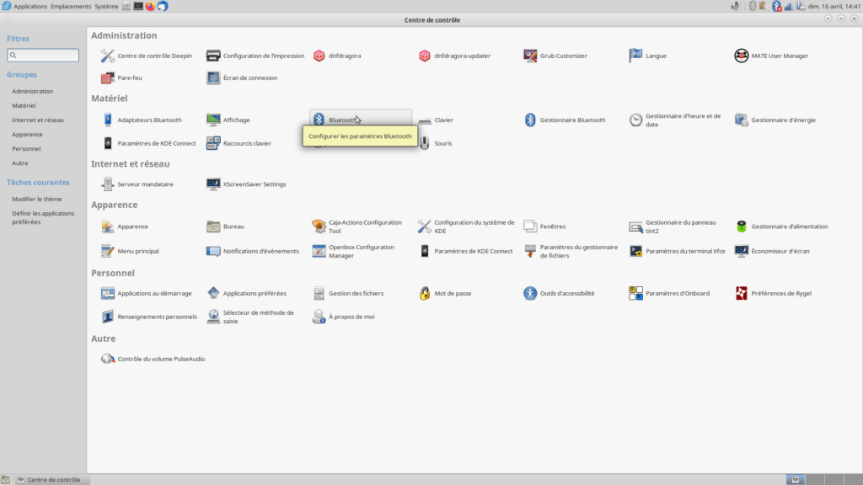Jump to Autre group in sidebar
The width and height of the screenshot is (863, 485).
click(x=20, y=163)
